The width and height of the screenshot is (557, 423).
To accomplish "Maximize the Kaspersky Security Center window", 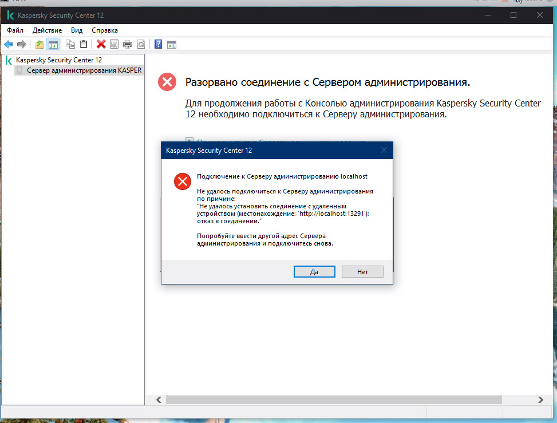I will pos(513,15).
